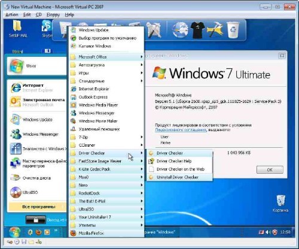Screen dimensions: 299x249
Task: Open the SetUP HAL desktop folder icon
Action: (x=17, y=26)
